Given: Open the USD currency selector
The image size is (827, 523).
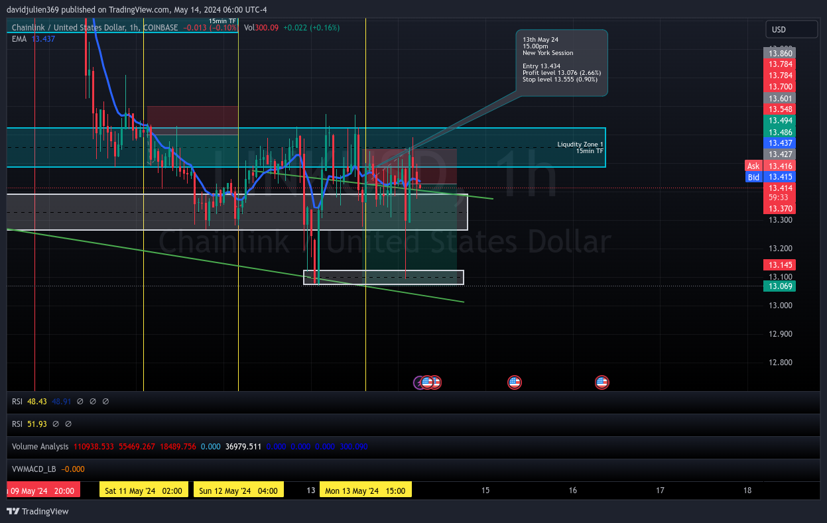Looking at the screenshot, I should (792, 30).
